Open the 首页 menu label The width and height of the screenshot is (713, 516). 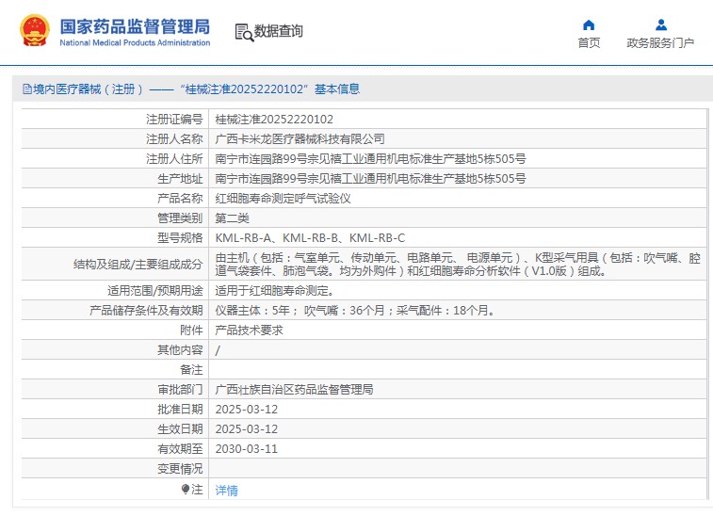click(589, 43)
